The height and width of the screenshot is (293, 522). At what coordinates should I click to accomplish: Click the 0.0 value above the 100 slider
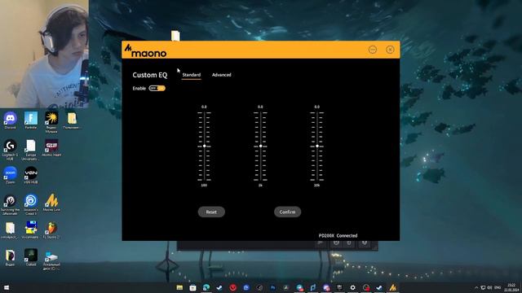(204, 107)
